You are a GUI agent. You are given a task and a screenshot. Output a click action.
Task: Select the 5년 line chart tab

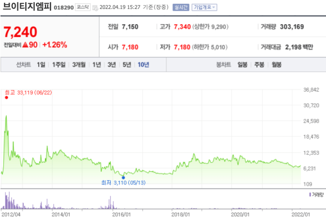[127, 65]
